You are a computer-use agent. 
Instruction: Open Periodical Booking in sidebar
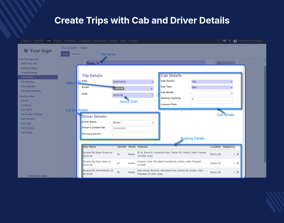(31, 91)
